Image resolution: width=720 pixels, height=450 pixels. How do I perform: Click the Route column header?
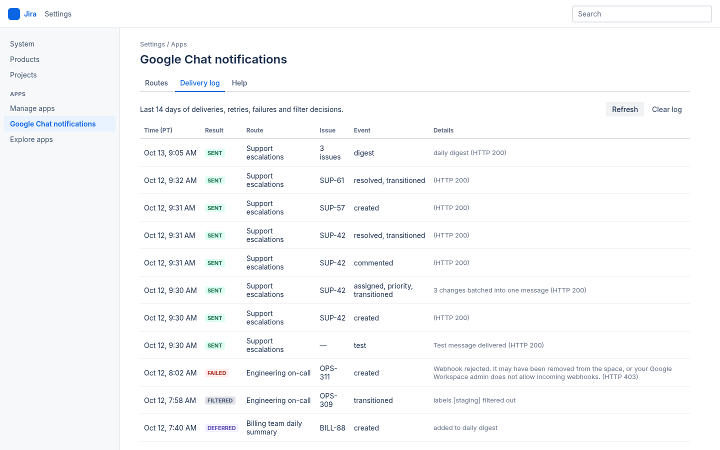[254, 130]
